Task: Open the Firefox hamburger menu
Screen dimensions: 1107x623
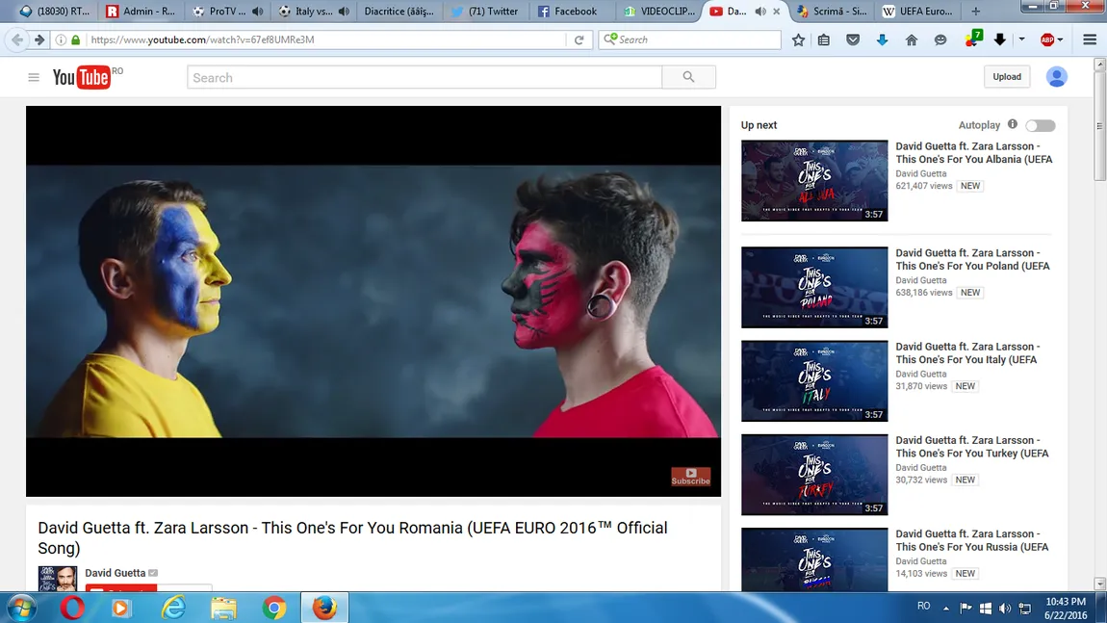Action: [x=1090, y=39]
